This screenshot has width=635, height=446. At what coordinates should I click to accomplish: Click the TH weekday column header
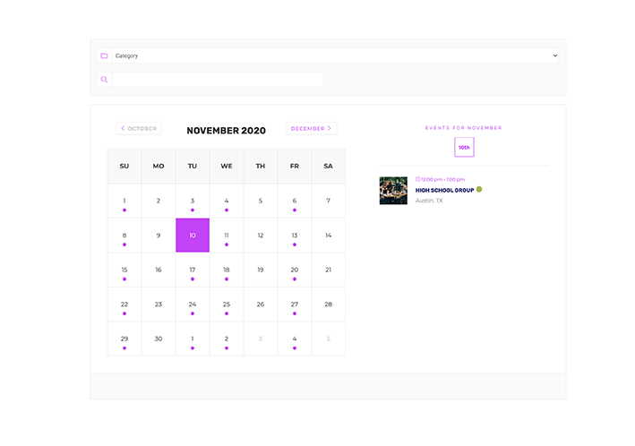(261, 166)
